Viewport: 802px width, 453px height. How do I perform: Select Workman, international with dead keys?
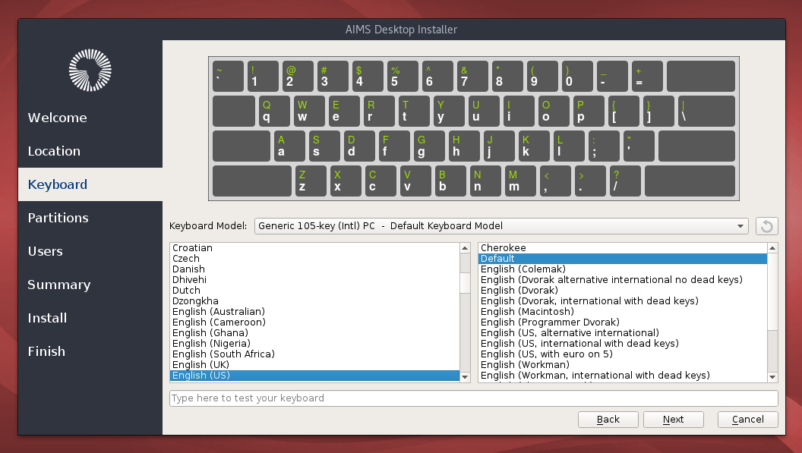tap(623, 376)
